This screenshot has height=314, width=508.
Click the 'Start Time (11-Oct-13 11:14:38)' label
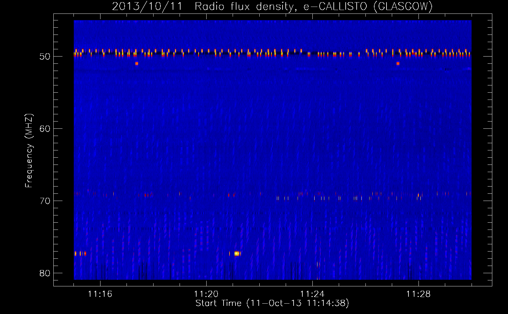pos(272,303)
